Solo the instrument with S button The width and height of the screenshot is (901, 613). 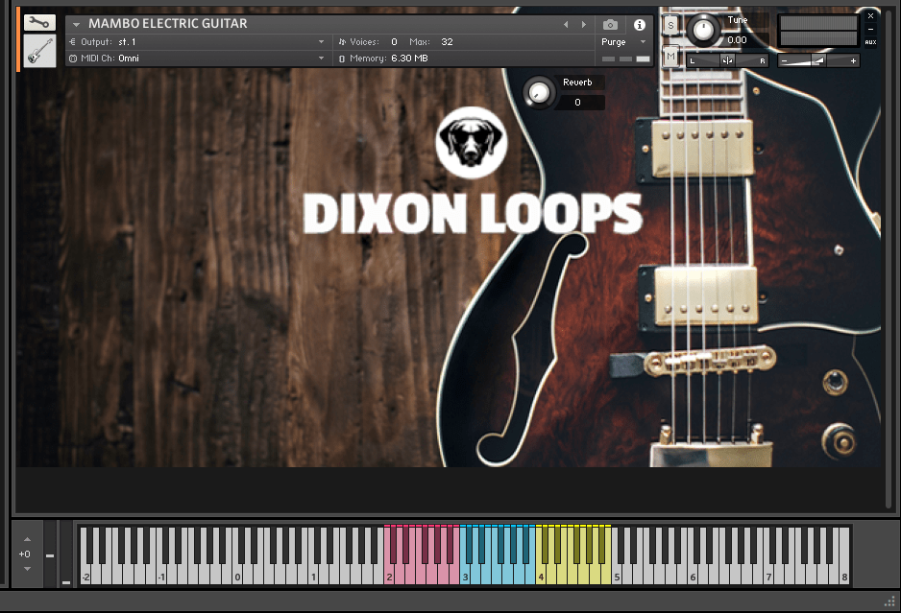tap(670, 25)
